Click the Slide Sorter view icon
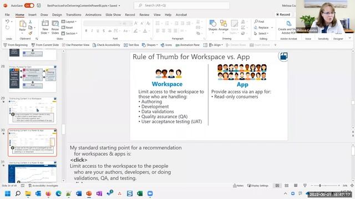Image resolution: width=355 pixels, height=199 pixels. [286, 186]
